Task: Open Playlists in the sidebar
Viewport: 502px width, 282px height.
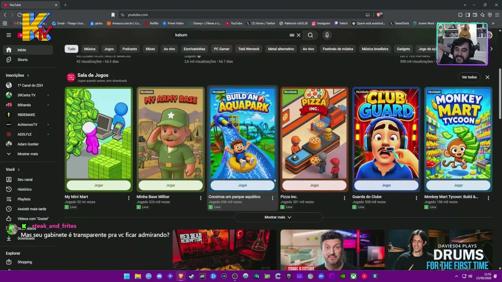Action: tap(27, 199)
